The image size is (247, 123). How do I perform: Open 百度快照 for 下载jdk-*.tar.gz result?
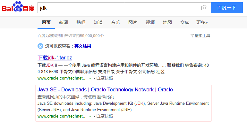click(x=105, y=78)
